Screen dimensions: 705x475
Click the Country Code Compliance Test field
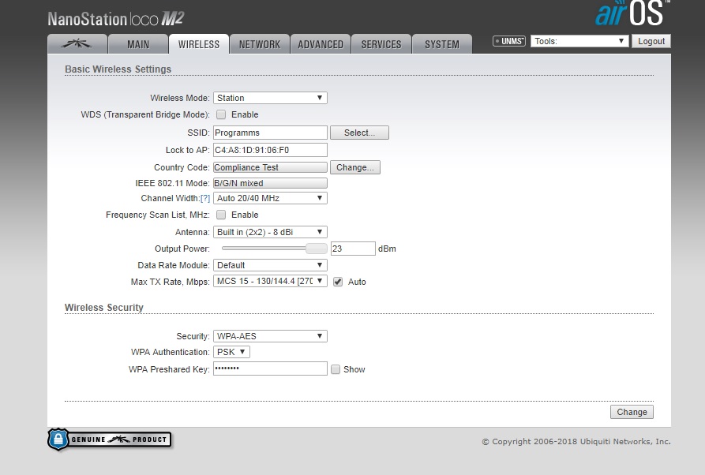click(x=270, y=167)
